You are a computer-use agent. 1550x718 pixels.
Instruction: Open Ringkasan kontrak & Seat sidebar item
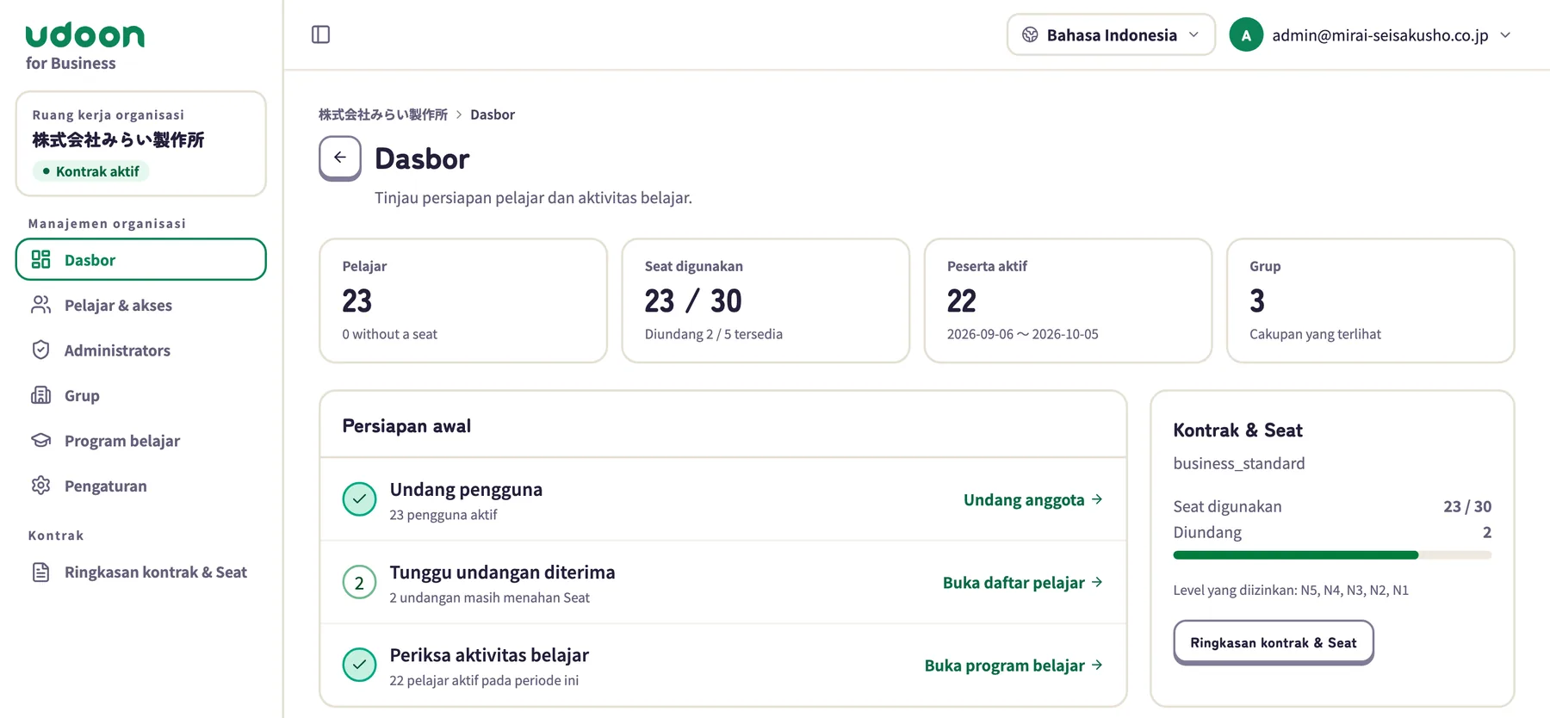pos(141,572)
